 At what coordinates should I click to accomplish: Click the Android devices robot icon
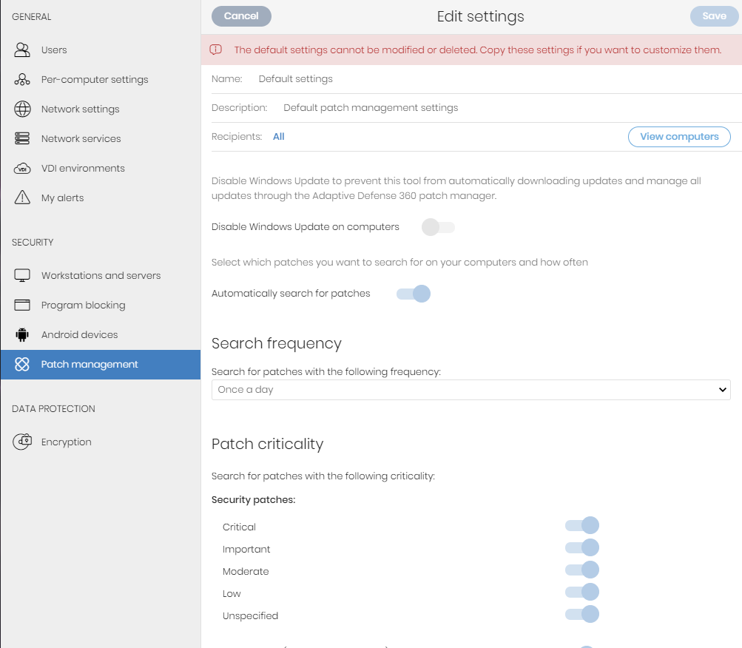(22, 335)
